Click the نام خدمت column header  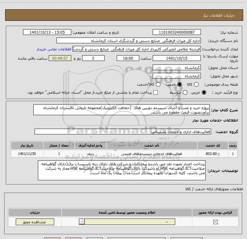click(x=151, y=145)
